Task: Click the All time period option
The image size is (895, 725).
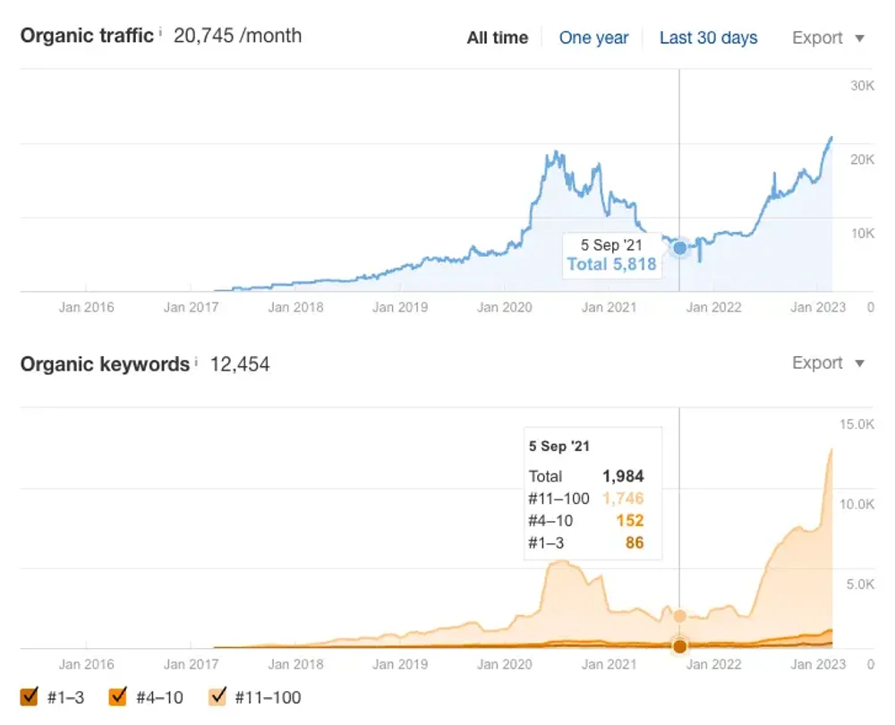Action: 497,38
